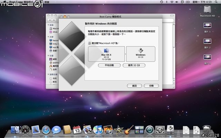Click Boot Camp Assistant Dock icon
This screenshot has width=221, height=138.
click(x=170, y=130)
